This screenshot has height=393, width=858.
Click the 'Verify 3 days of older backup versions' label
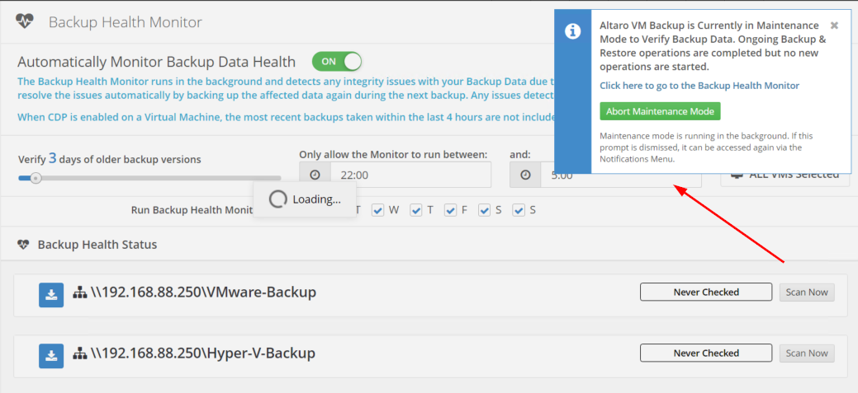tap(110, 159)
